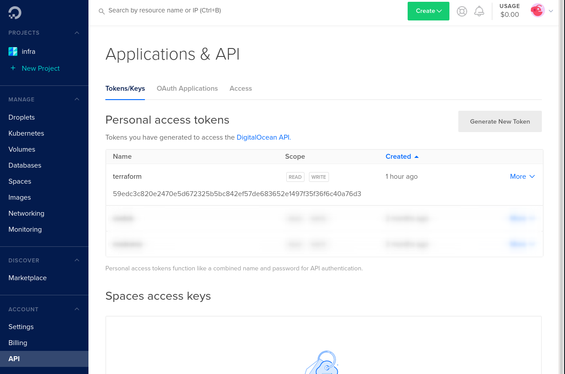
Task: Click the Personal access tokens heading
Action: pyautogui.click(x=167, y=120)
